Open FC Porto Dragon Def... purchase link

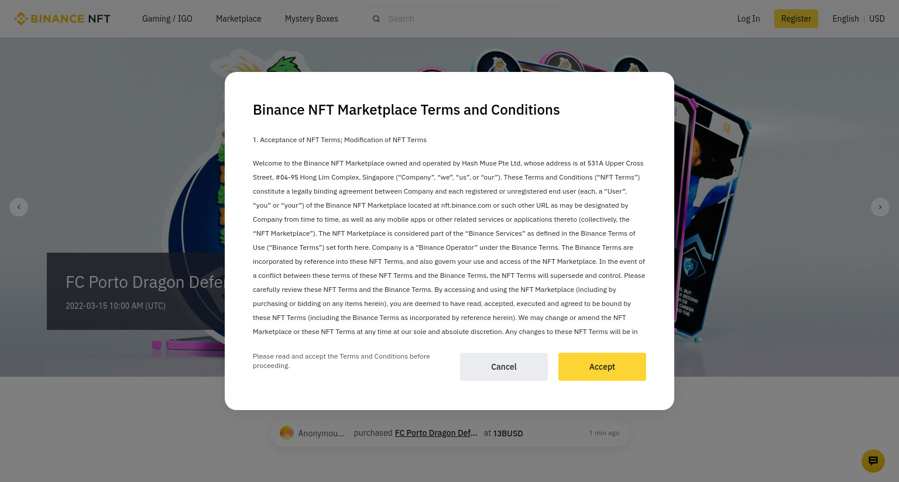tap(436, 433)
